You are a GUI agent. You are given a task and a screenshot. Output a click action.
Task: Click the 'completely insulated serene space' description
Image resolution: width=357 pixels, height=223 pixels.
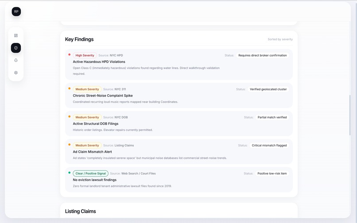coord(150,158)
